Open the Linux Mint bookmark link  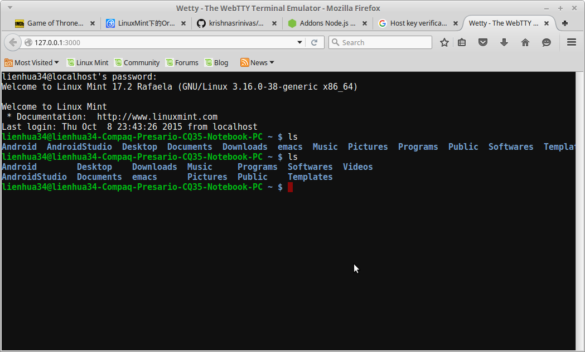[88, 62]
